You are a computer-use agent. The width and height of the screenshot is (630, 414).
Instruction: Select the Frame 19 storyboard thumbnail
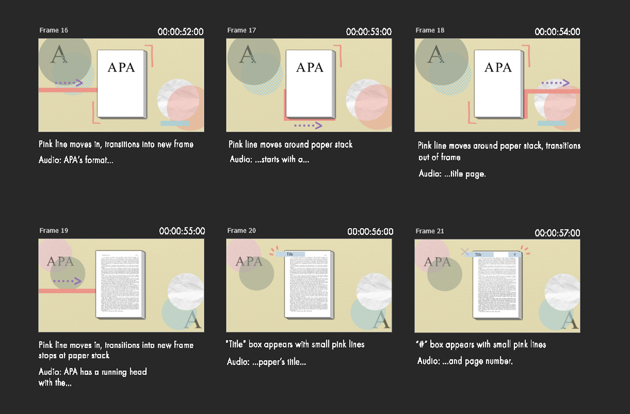(x=121, y=286)
